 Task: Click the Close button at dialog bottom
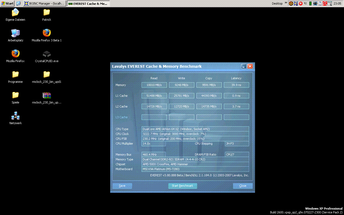coord(243,186)
